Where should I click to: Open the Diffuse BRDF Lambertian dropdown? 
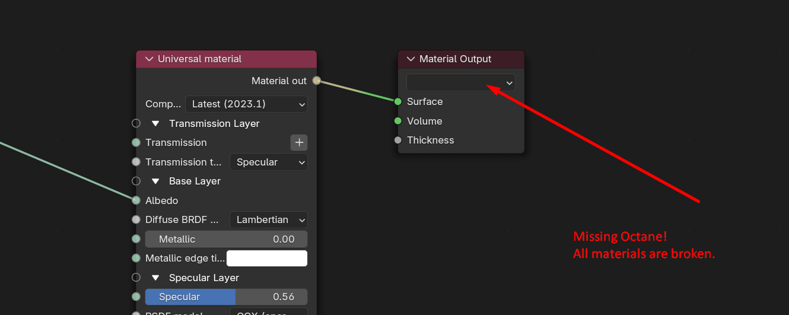pos(268,219)
